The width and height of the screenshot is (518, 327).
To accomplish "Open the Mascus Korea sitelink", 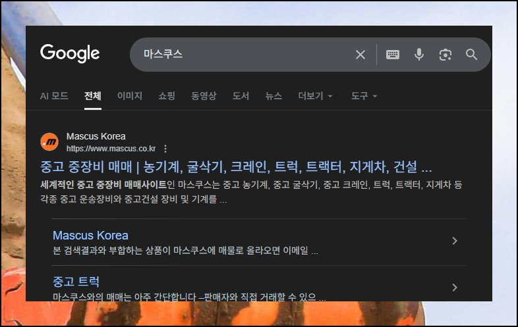I will (x=90, y=236).
